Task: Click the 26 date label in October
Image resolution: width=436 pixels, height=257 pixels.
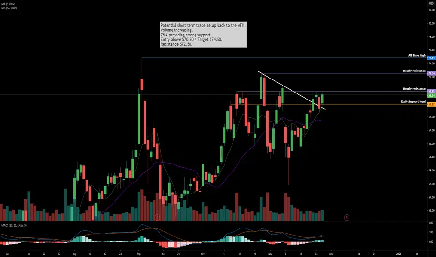Action: click(x=254, y=254)
